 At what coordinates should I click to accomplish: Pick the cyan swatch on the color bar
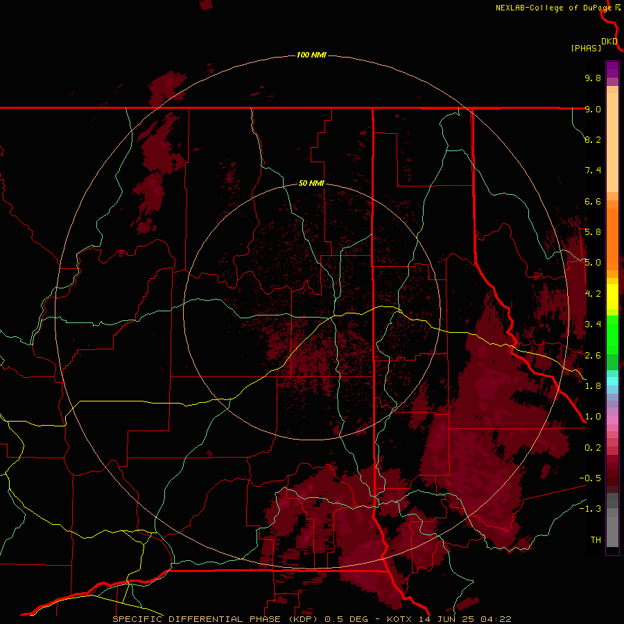click(612, 381)
